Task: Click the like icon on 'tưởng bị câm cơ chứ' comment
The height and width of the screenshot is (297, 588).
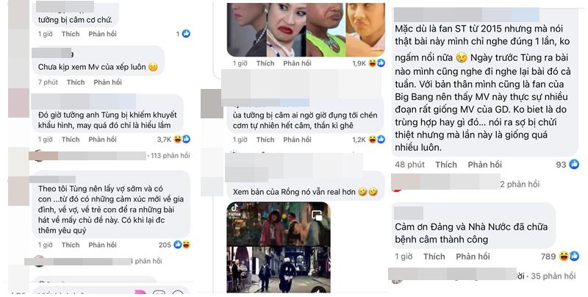Action: pyautogui.click(x=186, y=34)
